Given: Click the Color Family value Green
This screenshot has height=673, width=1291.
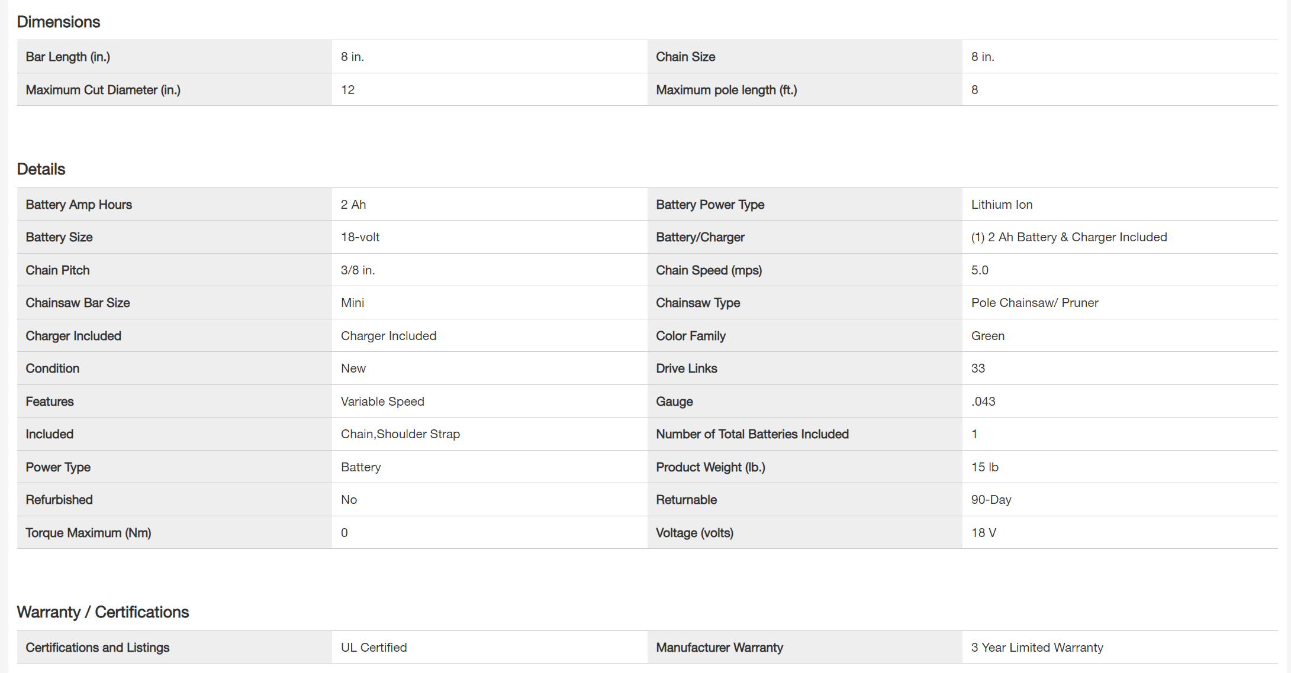Looking at the screenshot, I should tap(987, 336).
